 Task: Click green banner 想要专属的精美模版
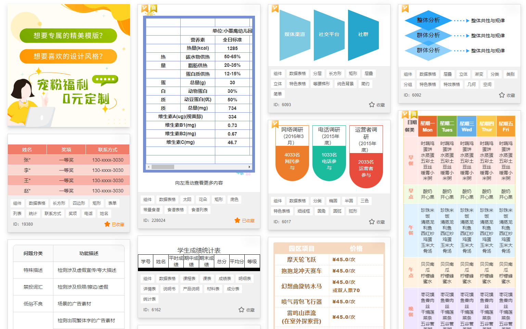[x=68, y=36]
